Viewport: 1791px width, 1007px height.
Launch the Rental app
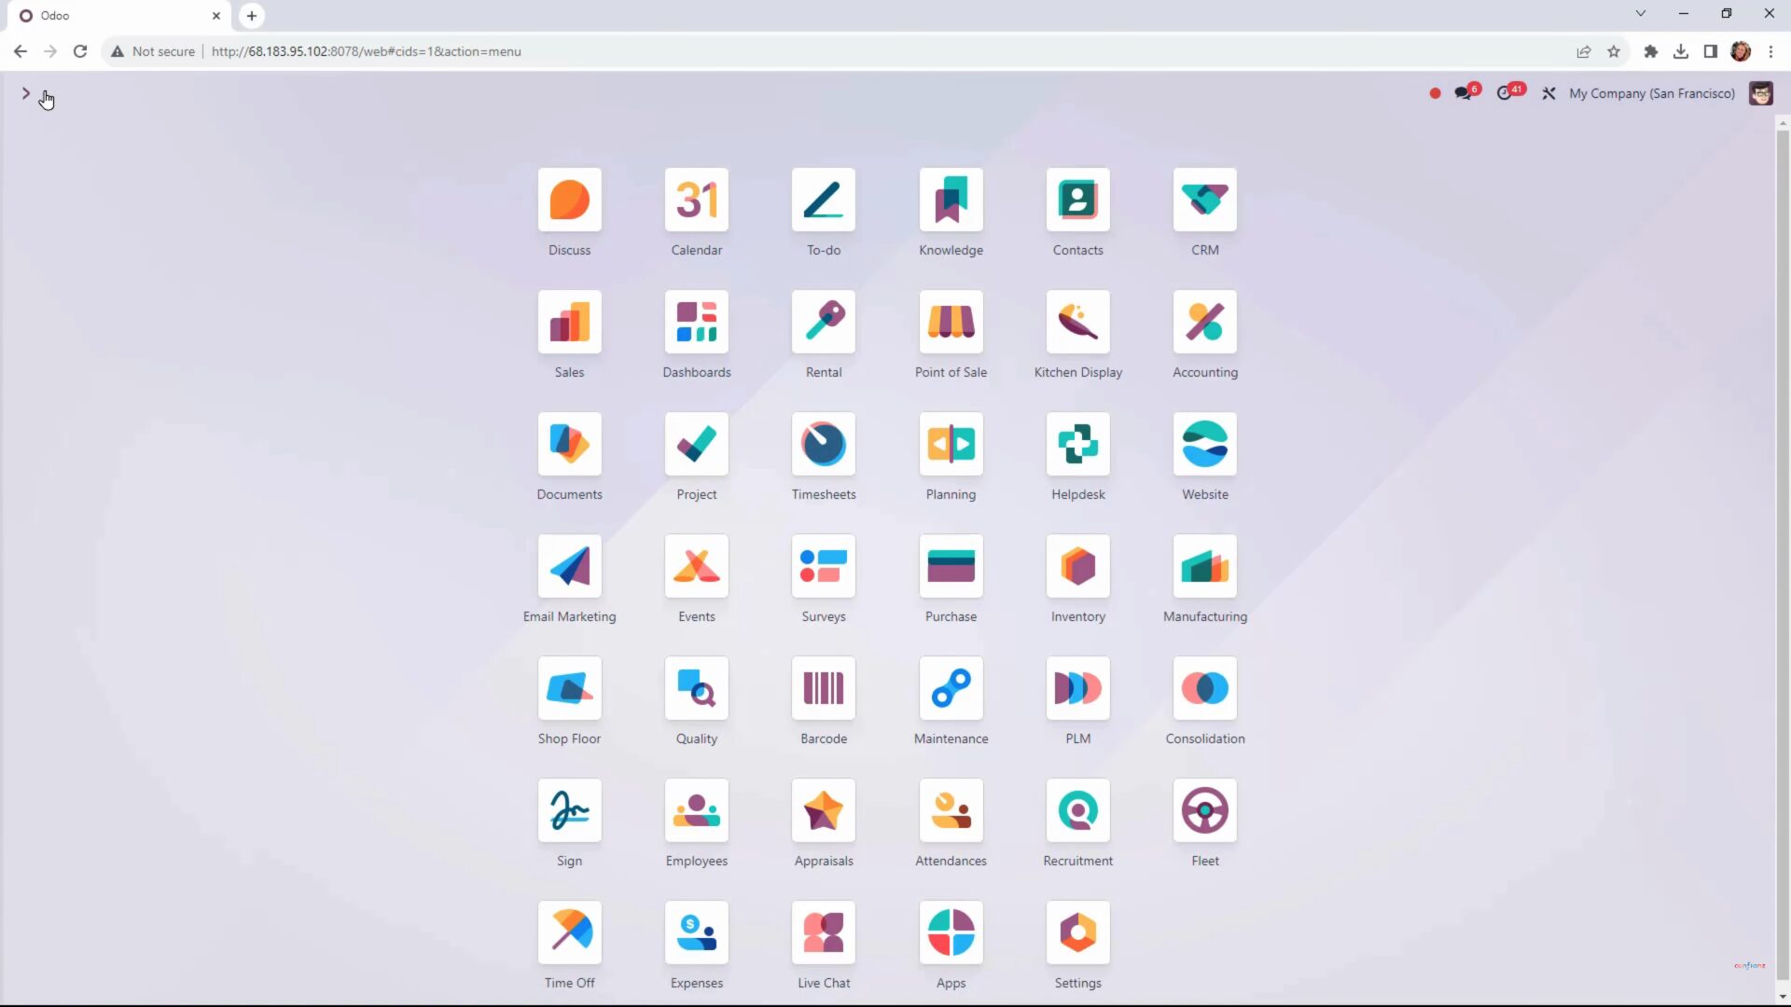[x=824, y=322]
